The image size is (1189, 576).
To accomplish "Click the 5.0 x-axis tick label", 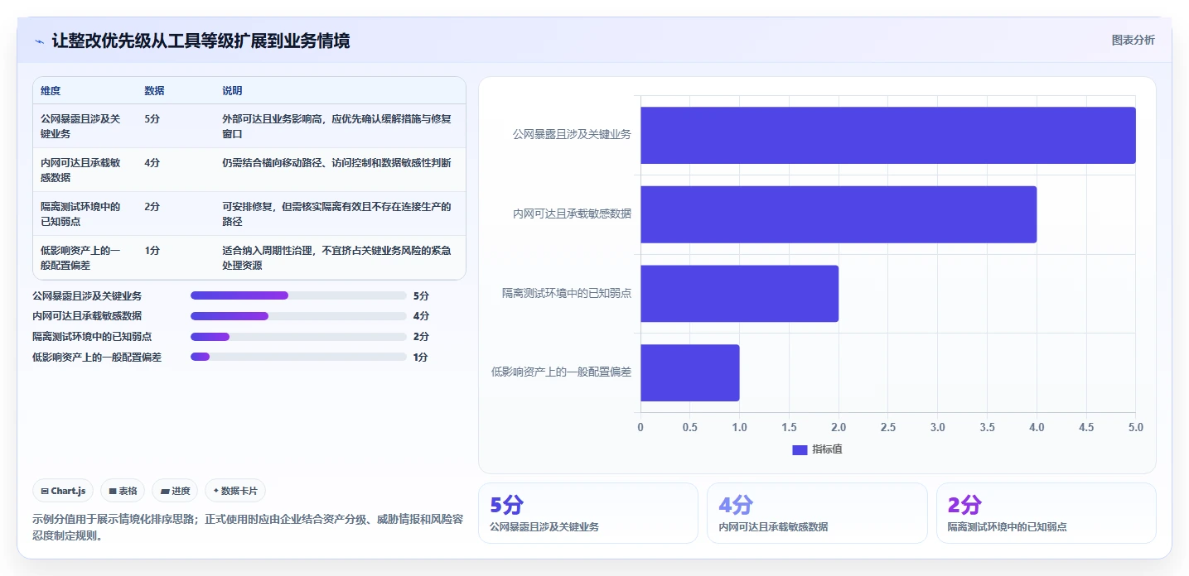I will 1135,427.
